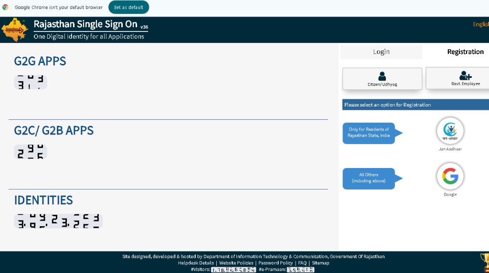The image size is (489, 273).
Task: Click the Rajasthan SSO logo emblem
Action: tap(15, 30)
